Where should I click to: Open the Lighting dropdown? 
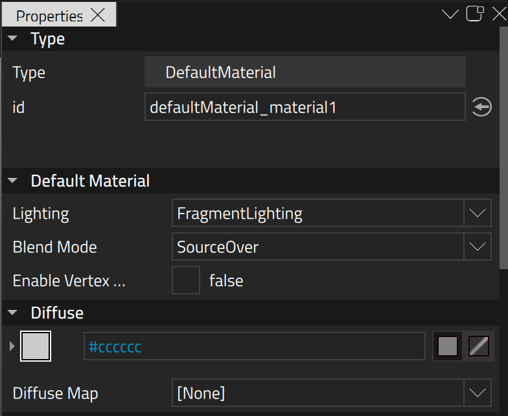(x=332, y=213)
